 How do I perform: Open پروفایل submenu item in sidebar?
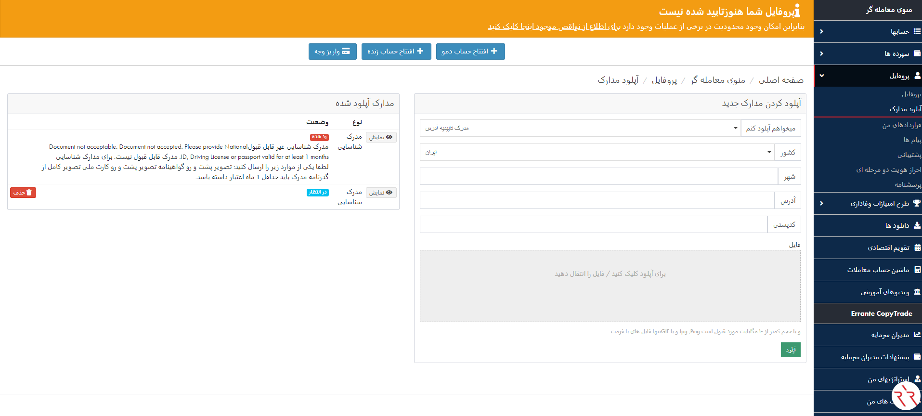[911, 94]
